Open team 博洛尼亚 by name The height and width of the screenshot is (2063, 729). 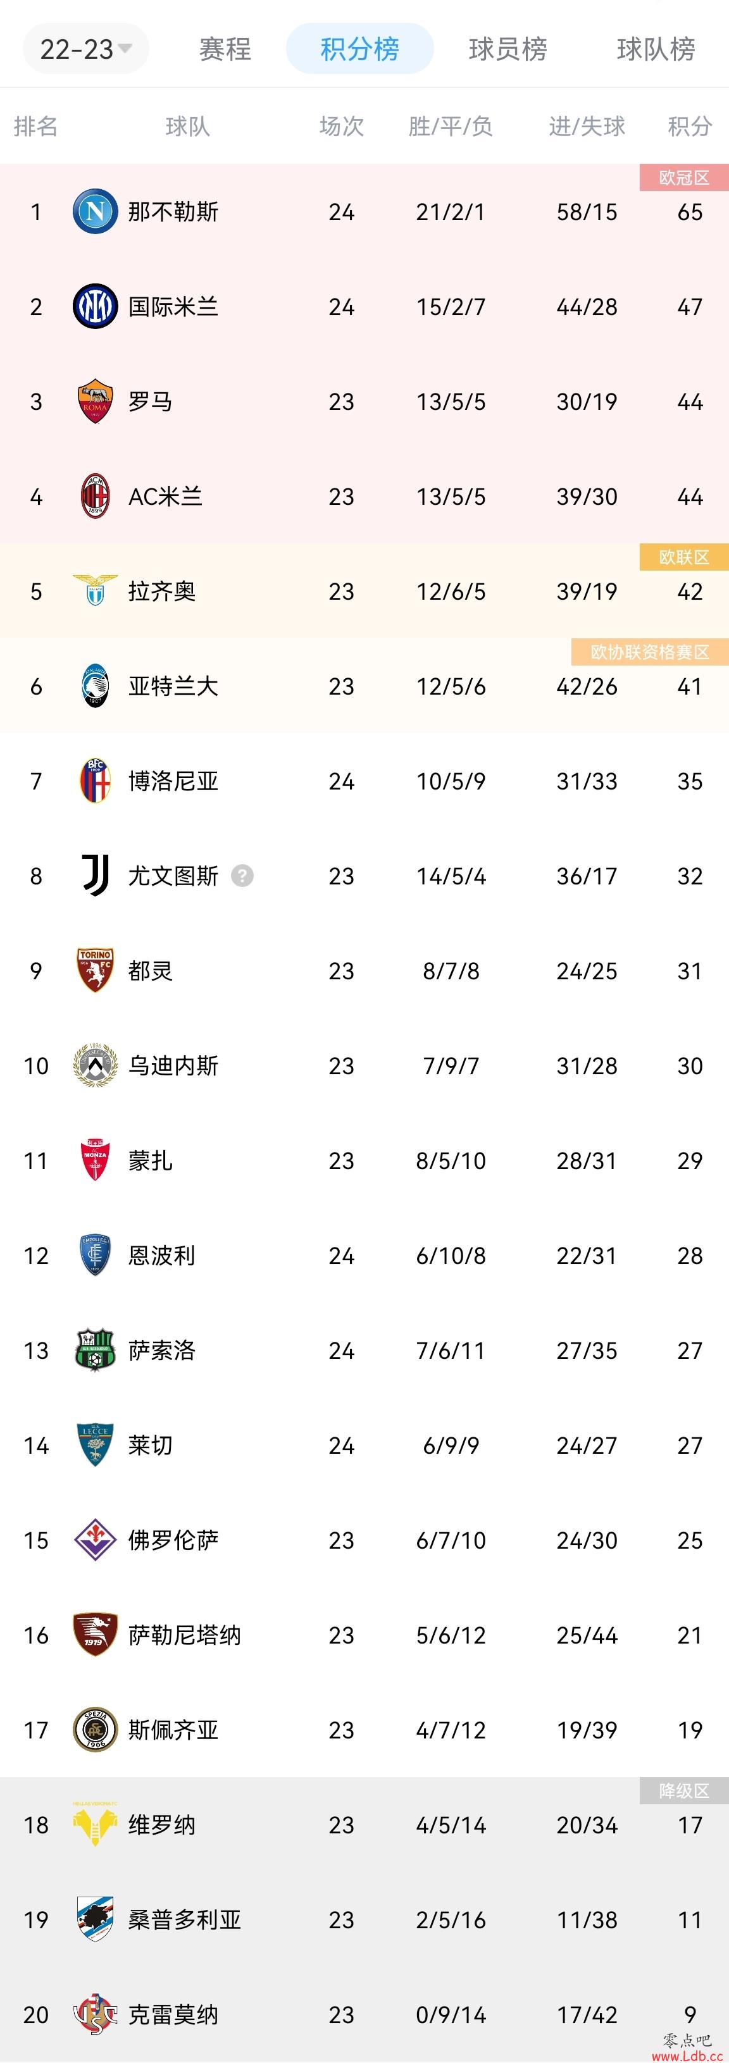(173, 781)
